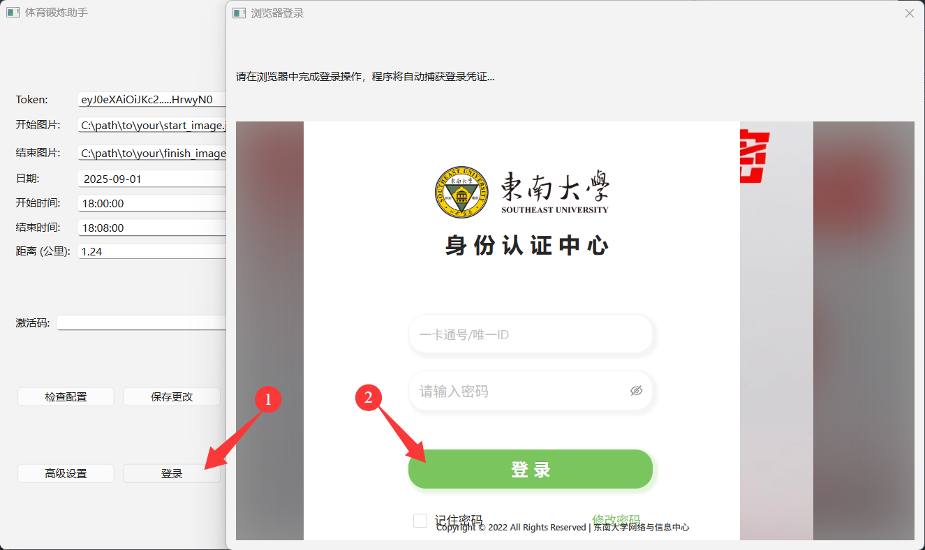Select the Token input field
925x550 pixels.
coord(152,100)
